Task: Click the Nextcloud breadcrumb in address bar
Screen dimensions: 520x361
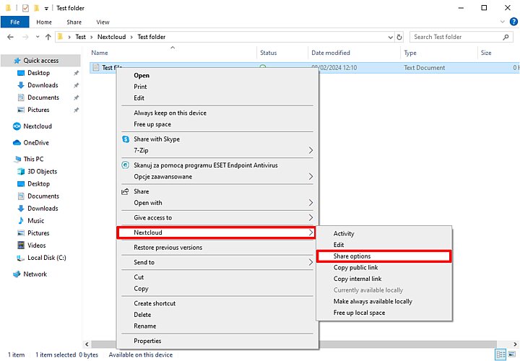Action: click(111, 37)
